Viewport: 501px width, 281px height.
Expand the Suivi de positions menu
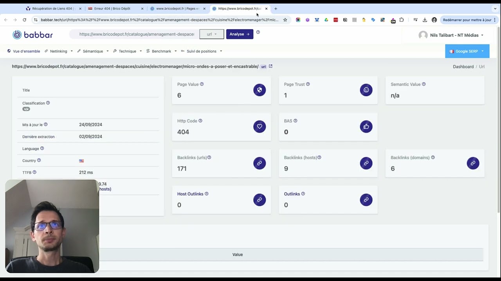coord(202,51)
